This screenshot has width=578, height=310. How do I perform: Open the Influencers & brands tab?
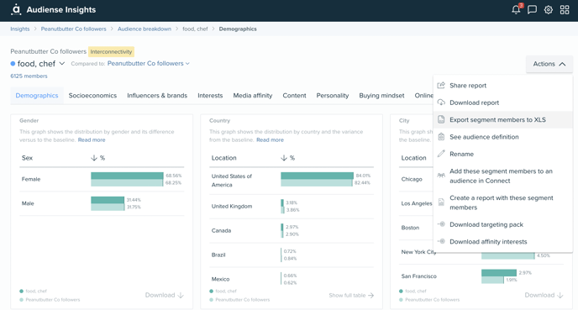point(157,96)
